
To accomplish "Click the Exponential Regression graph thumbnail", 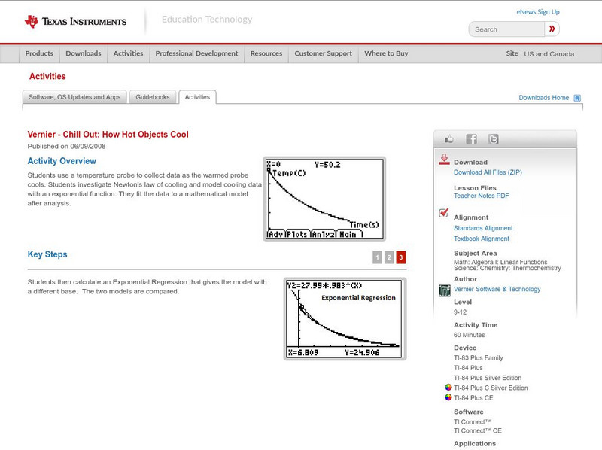I will point(345,319).
